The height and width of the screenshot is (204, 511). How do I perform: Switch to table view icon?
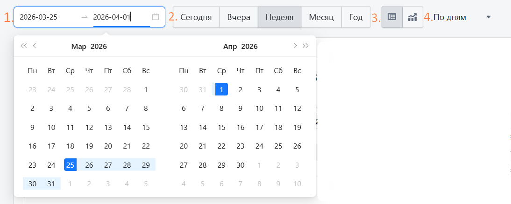[392, 17]
